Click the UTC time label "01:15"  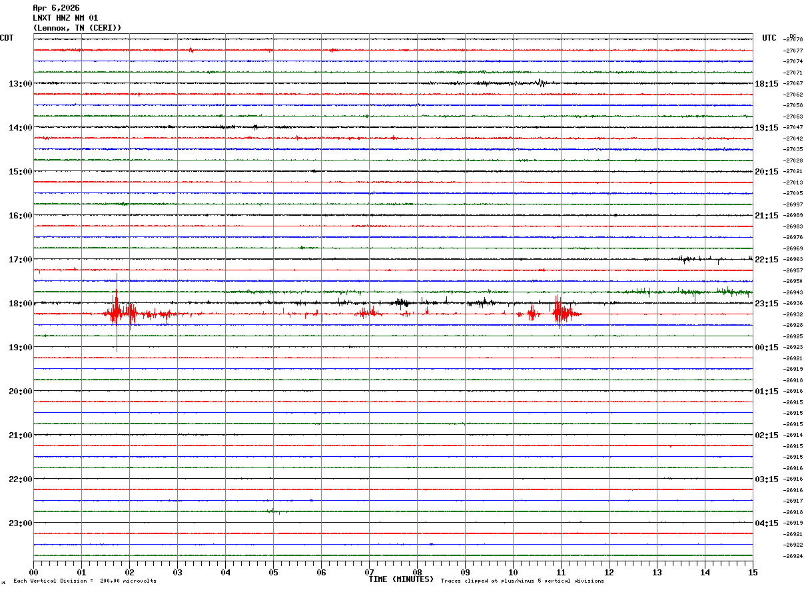(767, 392)
